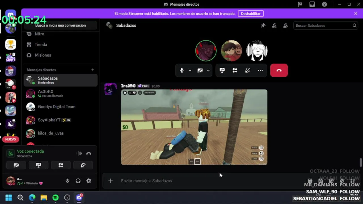Open Misiones page
363x204 pixels.
click(x=60, y=55)
